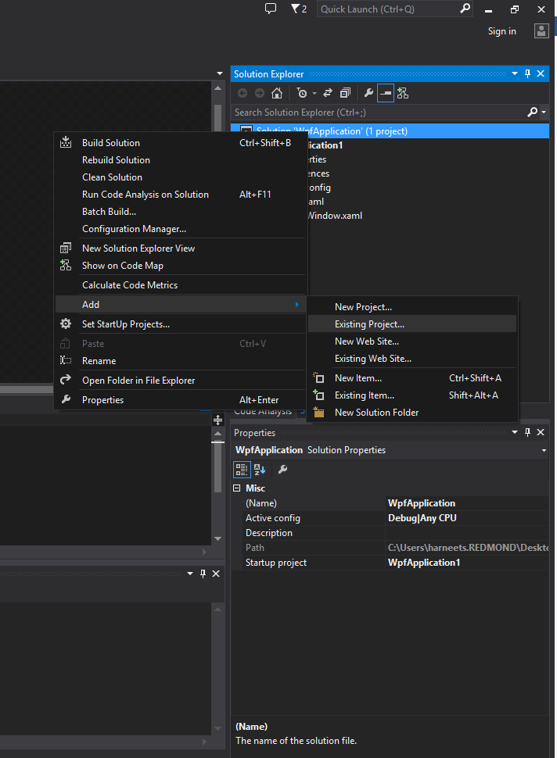Viewport: 557px width, 758px height.
Task: Click the notifications flag filter icon
Action: click(298, 9)
